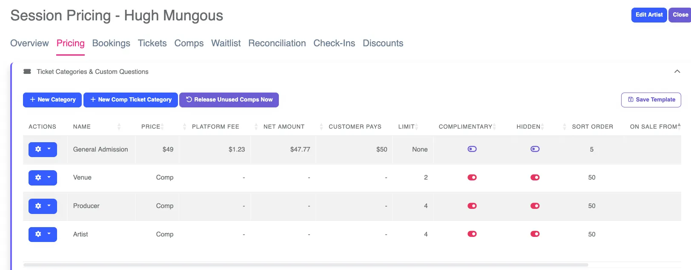Open the Artist row gear actions
This screenshot has height=270, width=691.
click(43, 234)
